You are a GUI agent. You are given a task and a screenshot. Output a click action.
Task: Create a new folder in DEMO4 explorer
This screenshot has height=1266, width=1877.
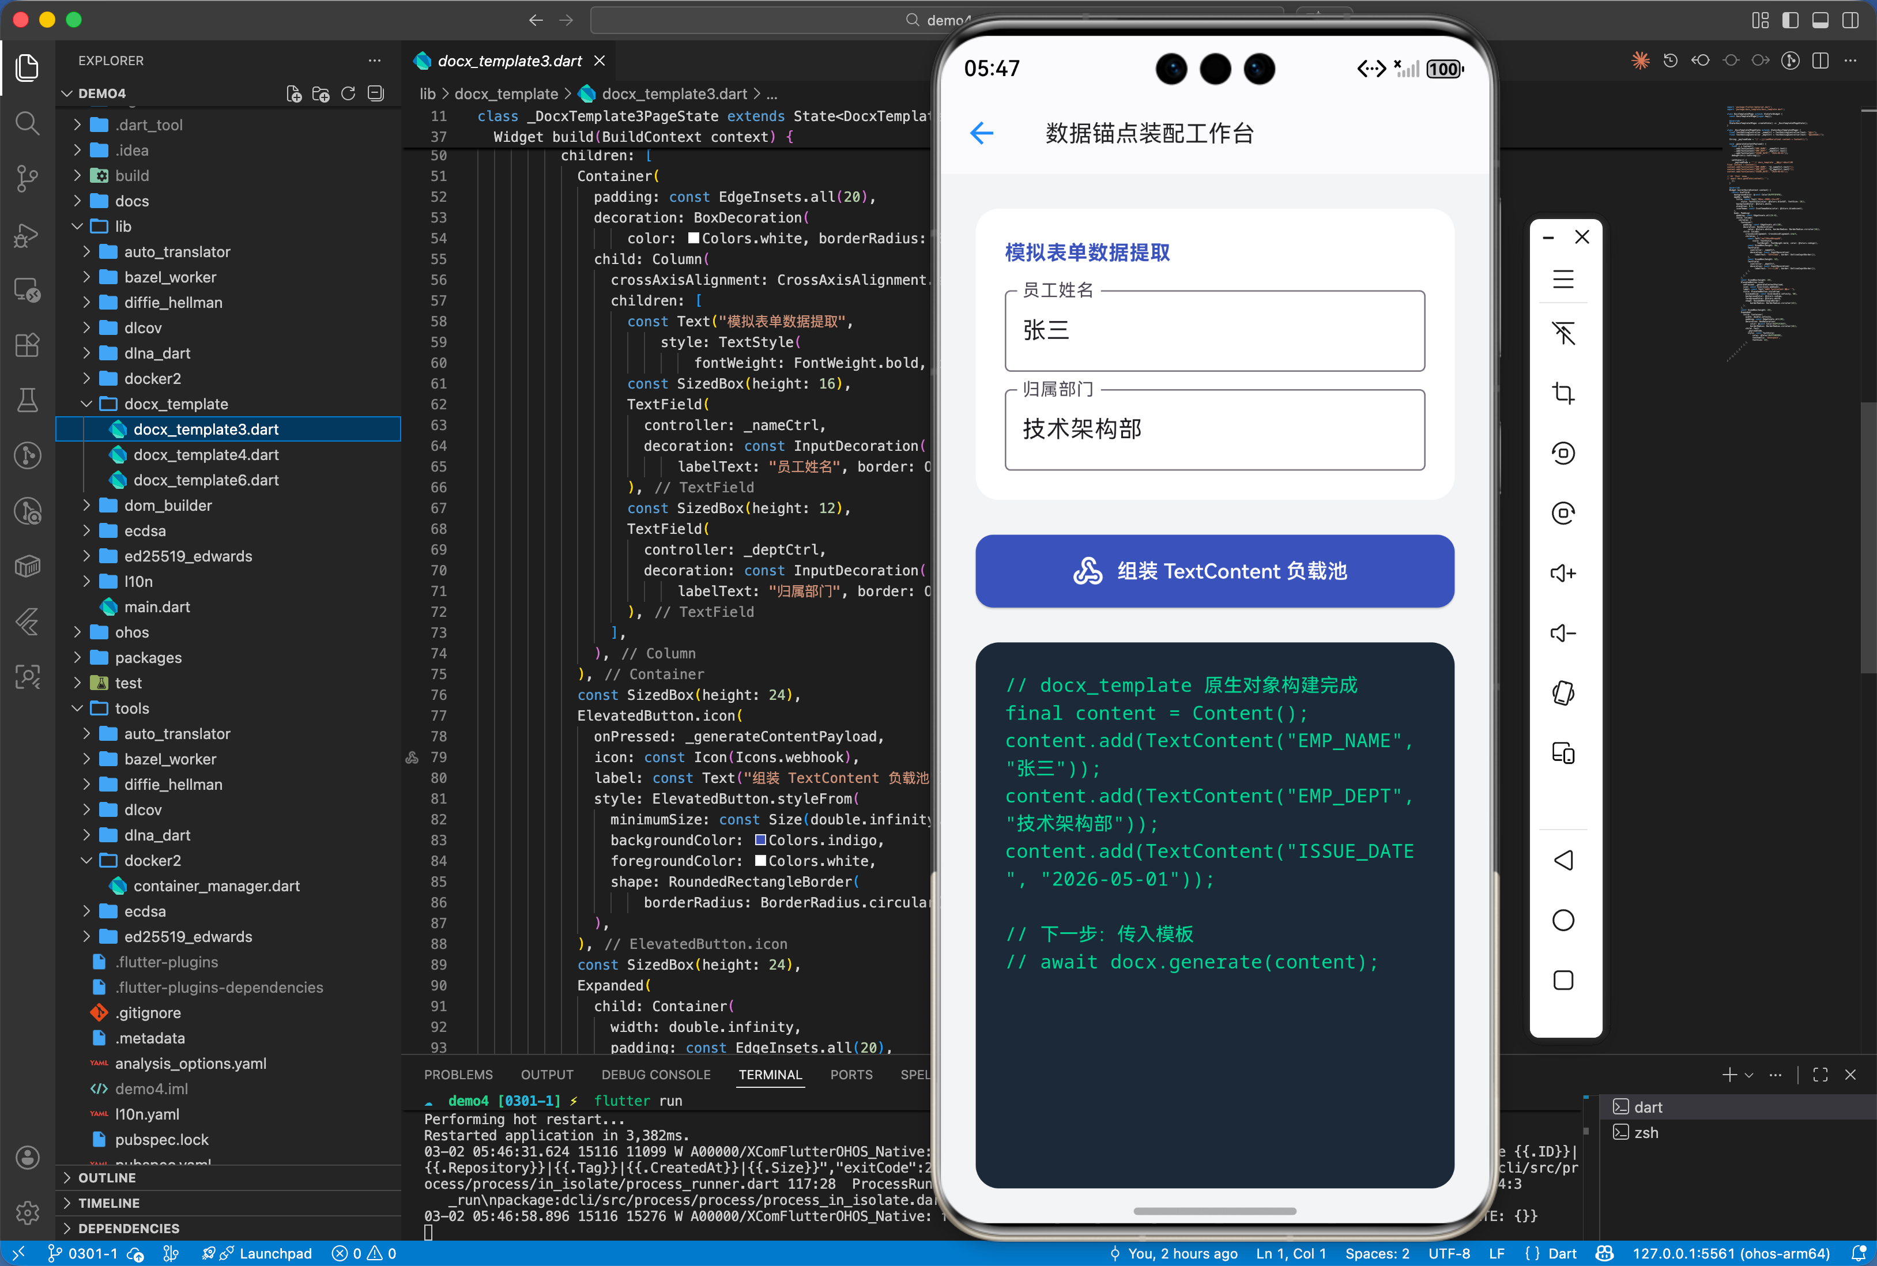321,93
